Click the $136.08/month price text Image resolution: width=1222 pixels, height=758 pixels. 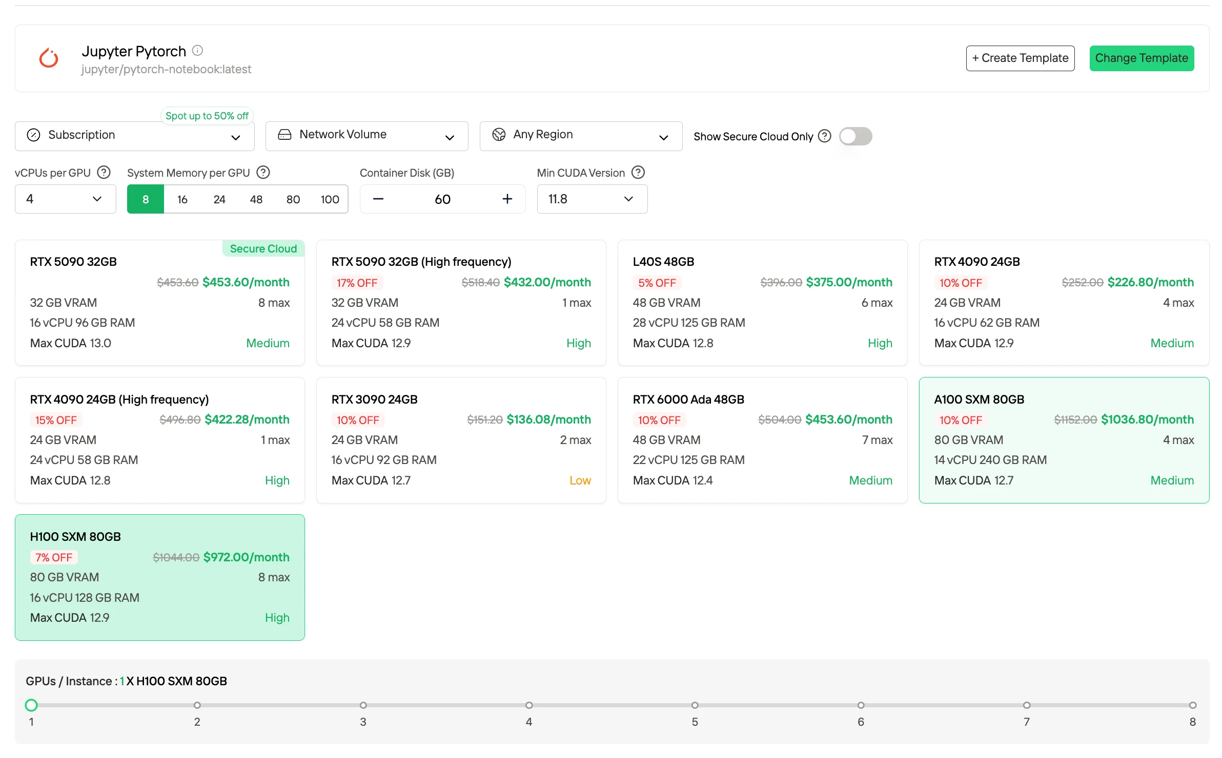549,419
